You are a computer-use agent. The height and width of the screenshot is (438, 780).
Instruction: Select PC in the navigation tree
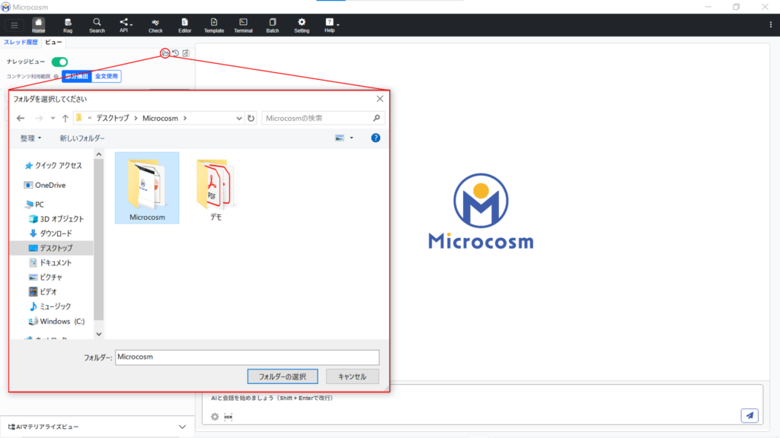[34, 205]
